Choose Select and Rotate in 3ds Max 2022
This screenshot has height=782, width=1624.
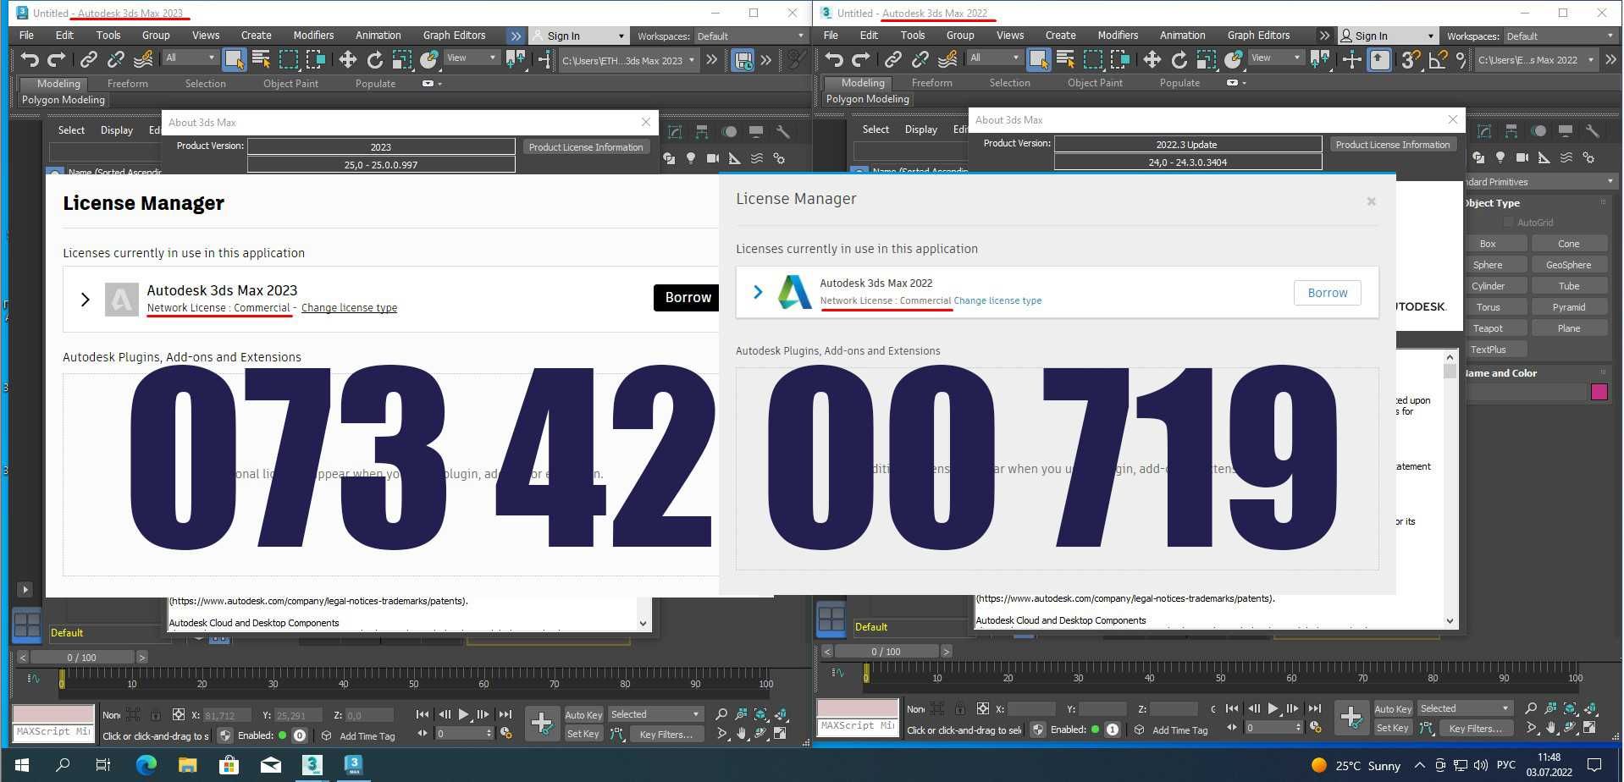coord(1179,59)
